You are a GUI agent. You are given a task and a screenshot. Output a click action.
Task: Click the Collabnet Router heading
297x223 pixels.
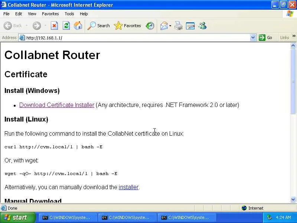pyautogui.click(x=52, y=55)
